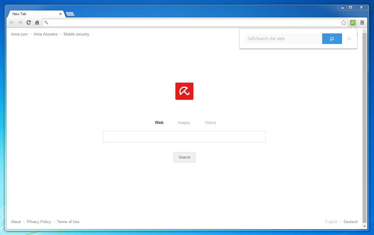Click the vertical page scrollbar
Viewport: 374px width, 235px height.
point(365,128)
